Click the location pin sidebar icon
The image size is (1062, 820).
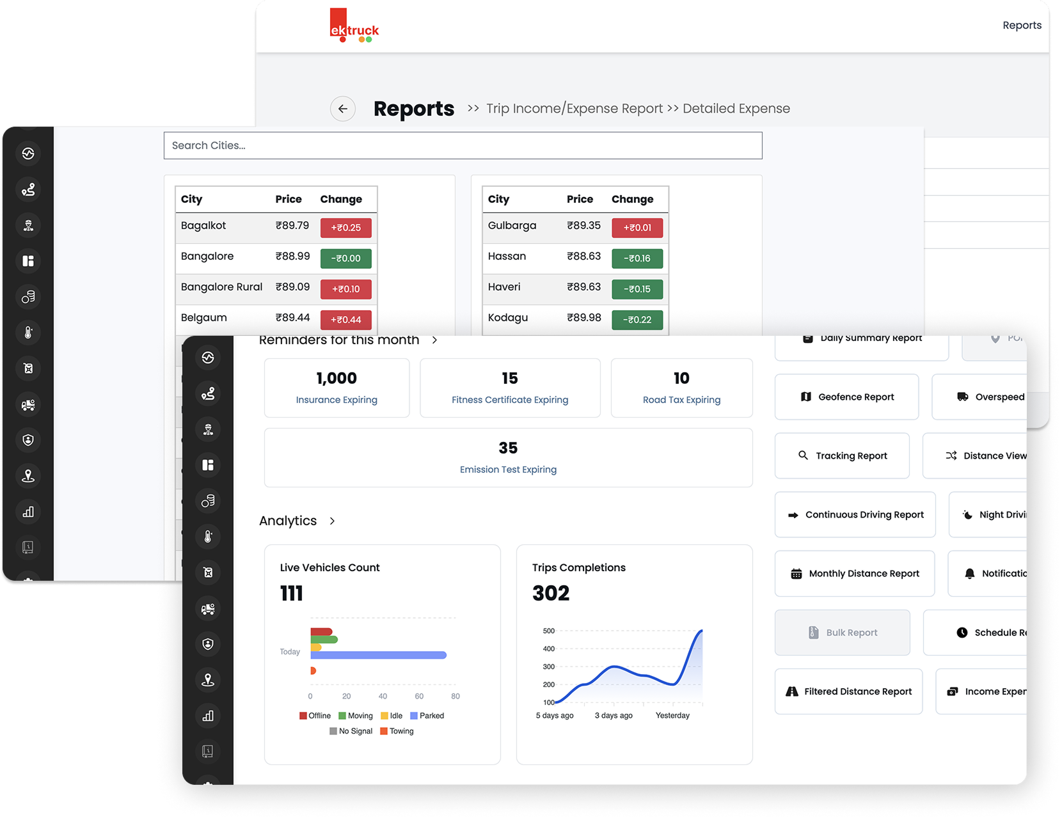[208, 680]
